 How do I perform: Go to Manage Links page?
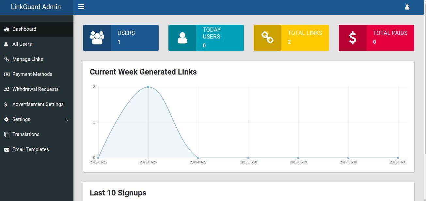point(28,59)
